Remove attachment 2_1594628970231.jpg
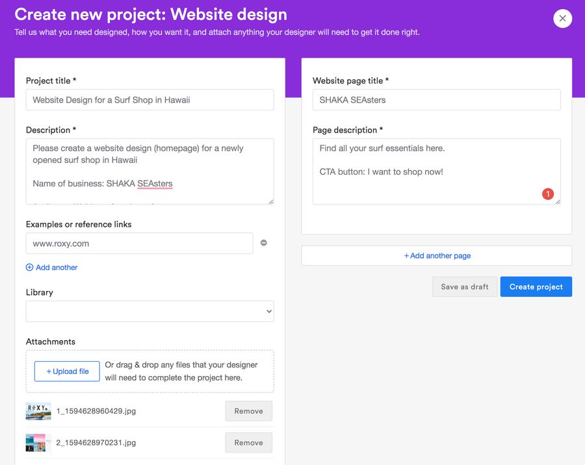 (x=248, y=443)
